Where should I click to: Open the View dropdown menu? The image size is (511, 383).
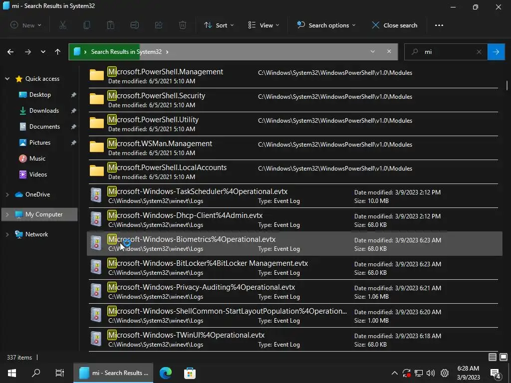[x=263, y=25]
